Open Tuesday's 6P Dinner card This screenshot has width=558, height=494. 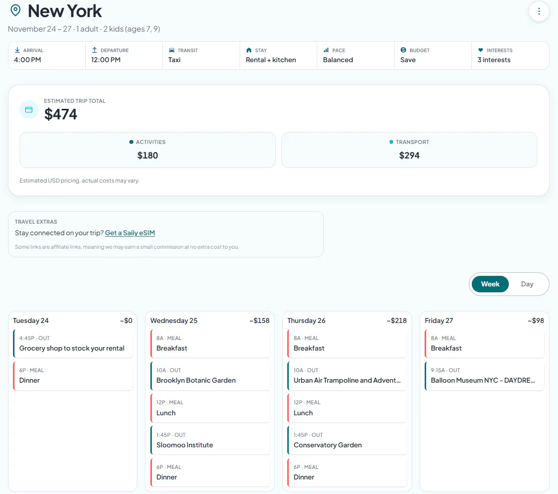[73, 376]
